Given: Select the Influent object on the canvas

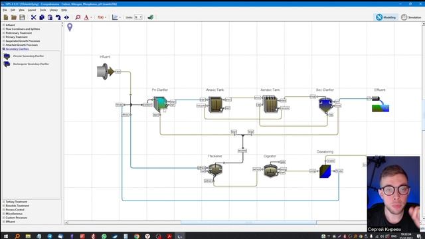Looking at the screenshot, I should [105, 72].
